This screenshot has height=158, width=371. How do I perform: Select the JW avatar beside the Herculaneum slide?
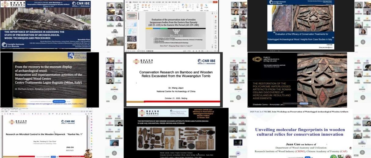367,74
